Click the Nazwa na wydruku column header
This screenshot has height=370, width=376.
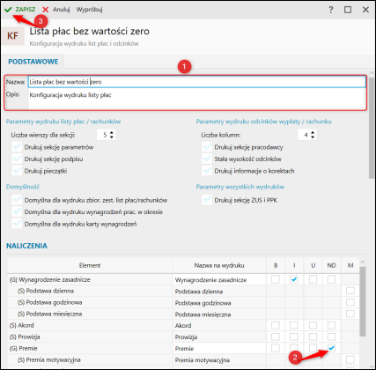tap(219, 265)
